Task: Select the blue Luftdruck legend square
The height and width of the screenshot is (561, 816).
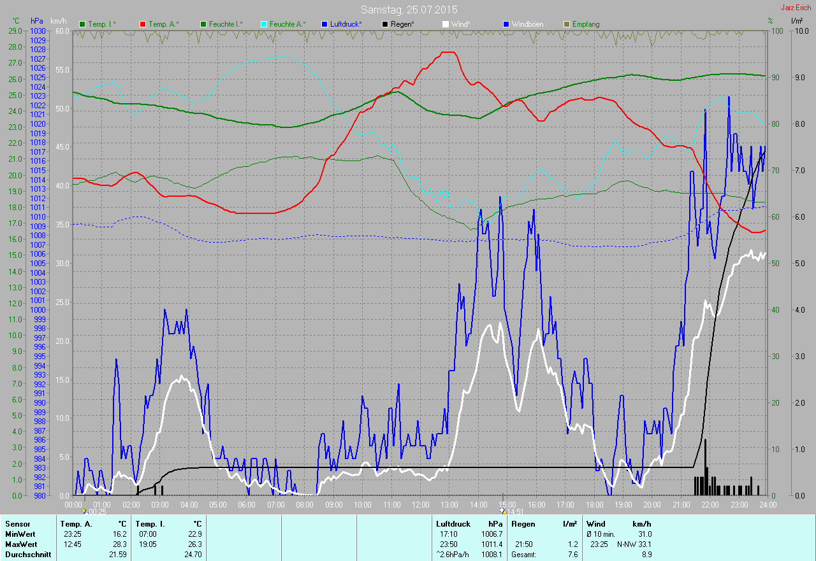Action: (324, 24)
